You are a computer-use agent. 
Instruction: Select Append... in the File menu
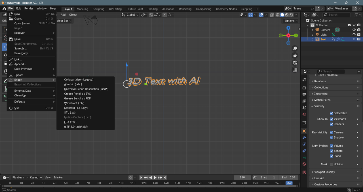point(31,64)
